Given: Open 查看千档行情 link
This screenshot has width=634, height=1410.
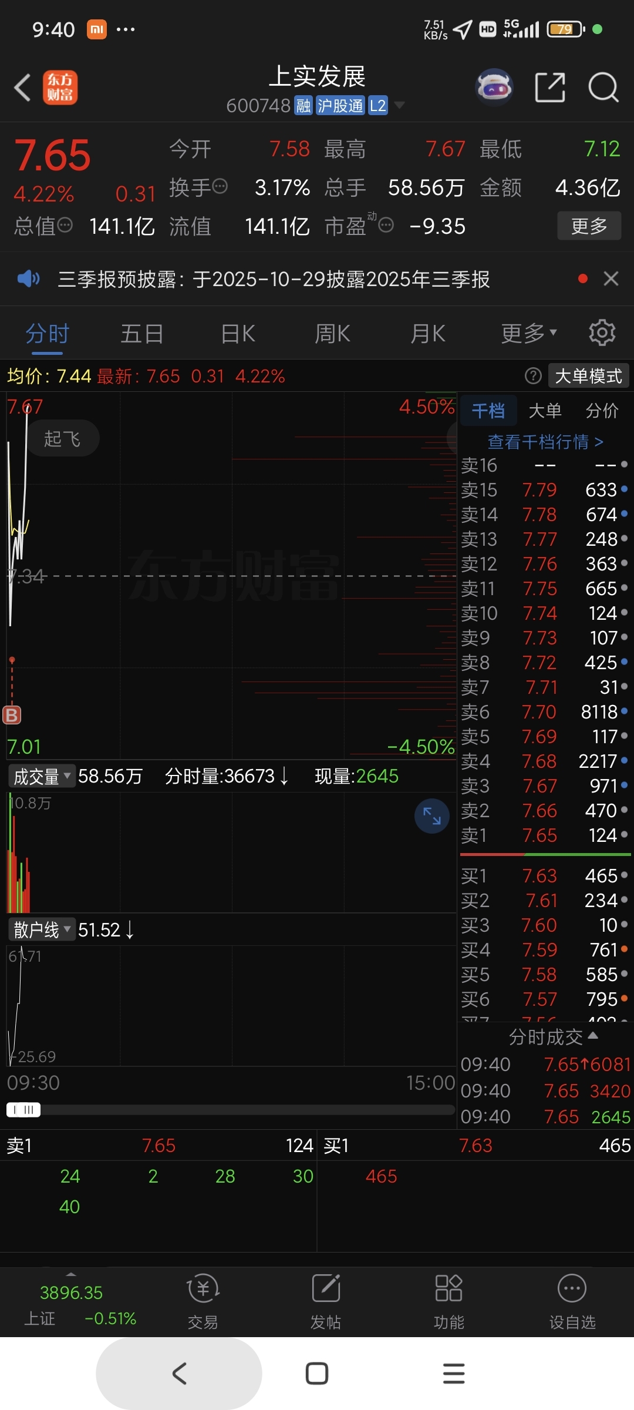Looking at the screenshot, I should [545, 441].
